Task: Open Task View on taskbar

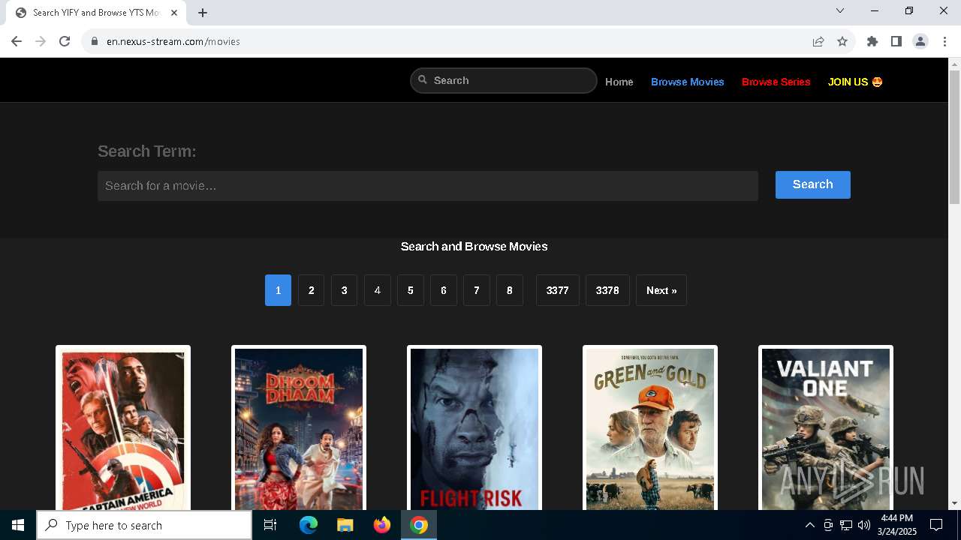Action: click(x=270, y=525)
